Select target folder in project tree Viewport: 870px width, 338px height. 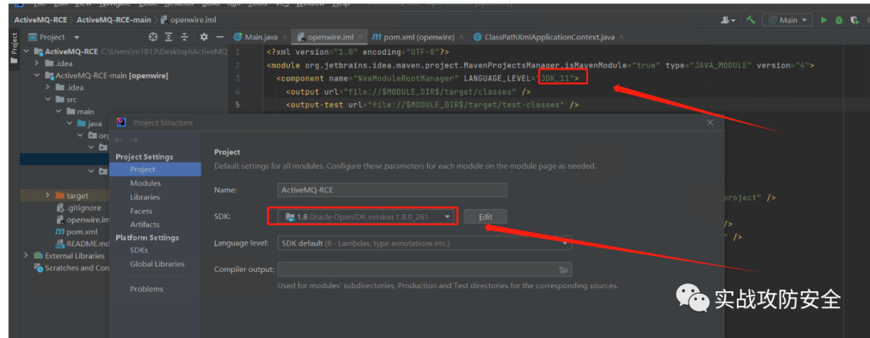click(x=77, y=196)
